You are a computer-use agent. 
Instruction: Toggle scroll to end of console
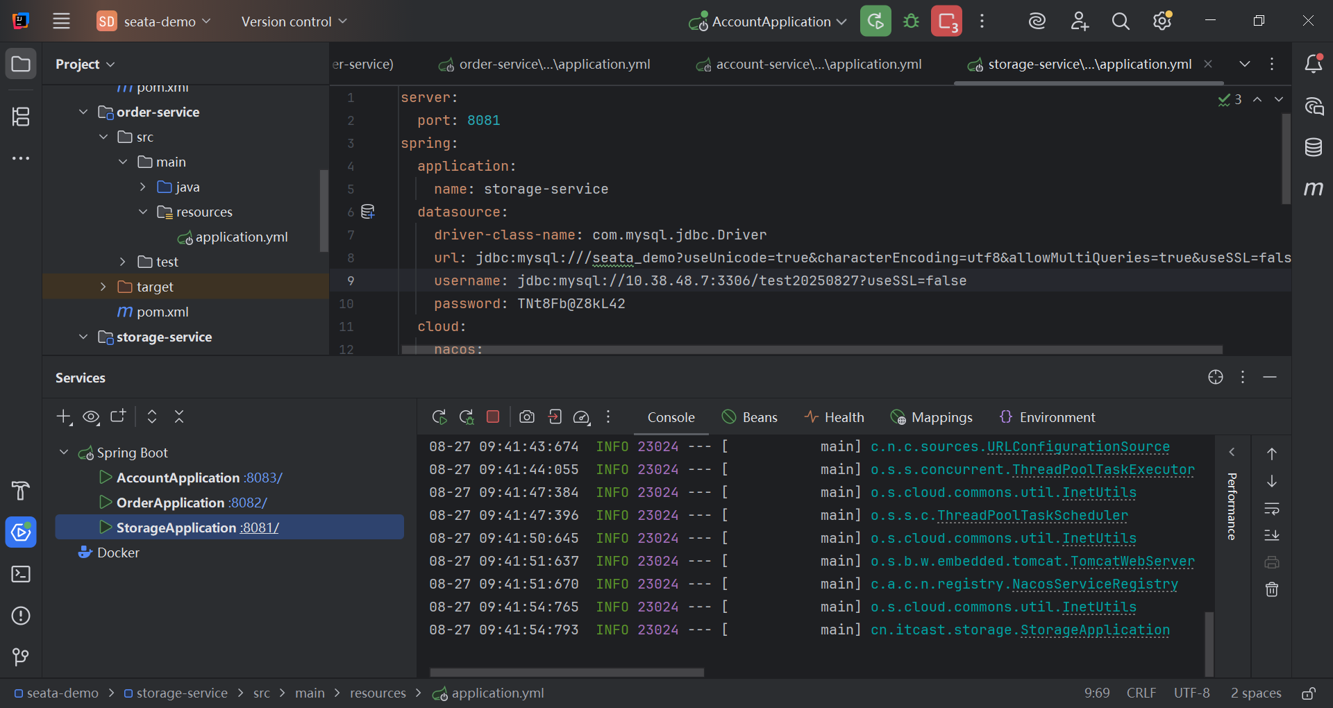coord(1271,535)
